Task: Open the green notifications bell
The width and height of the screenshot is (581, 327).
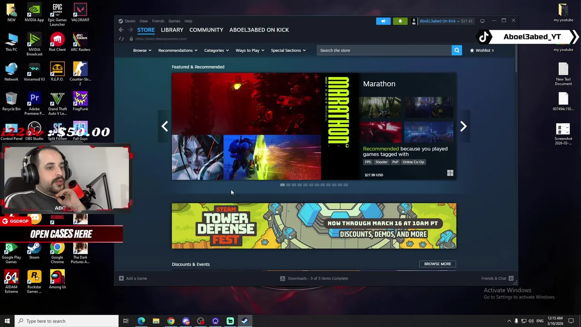Action: (400, 21)
